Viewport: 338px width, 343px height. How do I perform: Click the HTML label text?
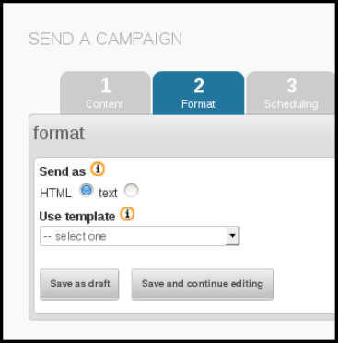pos(55,194)
